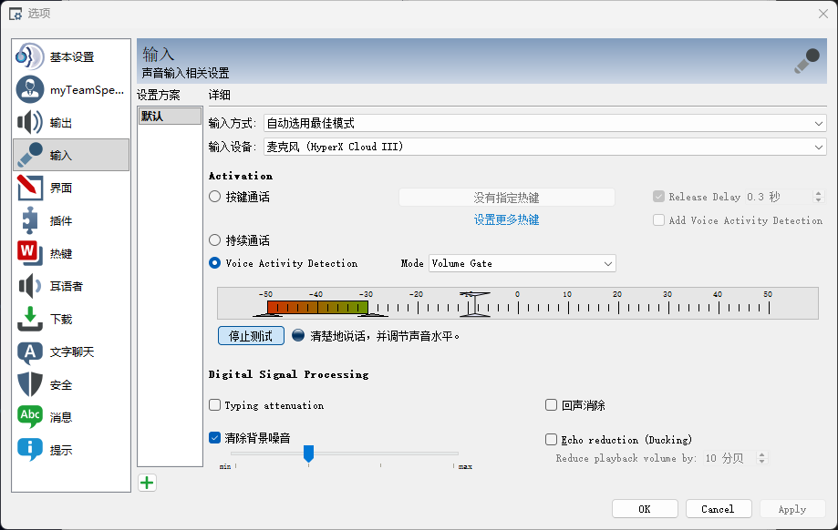Image resolution: width=838 pixels, height=530 pixels.
Task: Select 持续通话 continuous transmission option
Action: click(x=215, y=240)
